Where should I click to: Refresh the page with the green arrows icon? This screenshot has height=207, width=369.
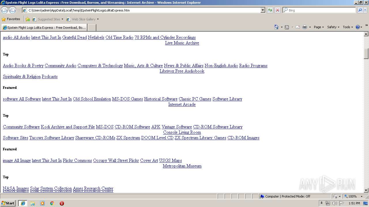point(270,10)
